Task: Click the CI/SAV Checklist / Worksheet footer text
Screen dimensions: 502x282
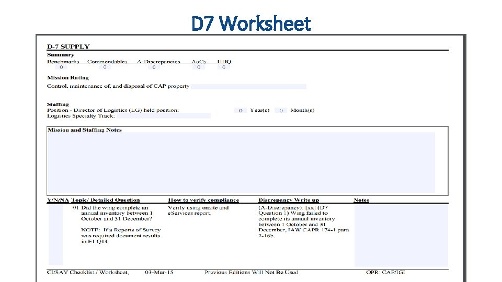Action: coord(88,273)
